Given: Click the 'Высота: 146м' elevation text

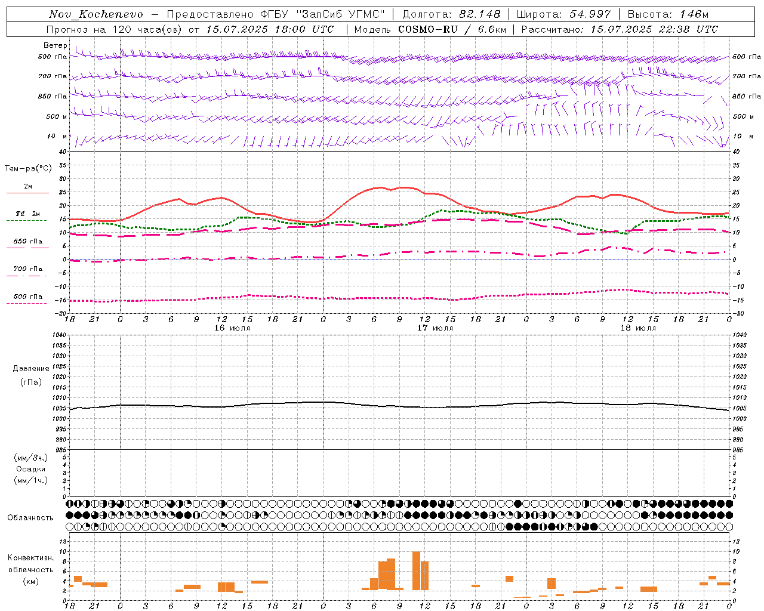Looking at the screenshot, I should coord(668,14).
